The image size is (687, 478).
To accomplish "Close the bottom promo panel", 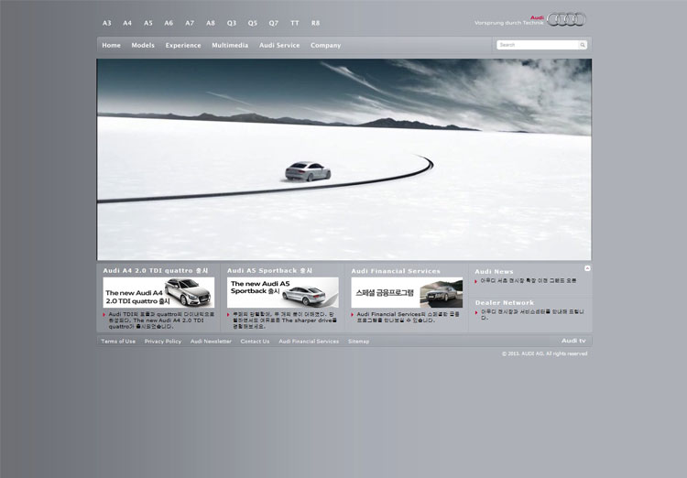I will [587, 268].
